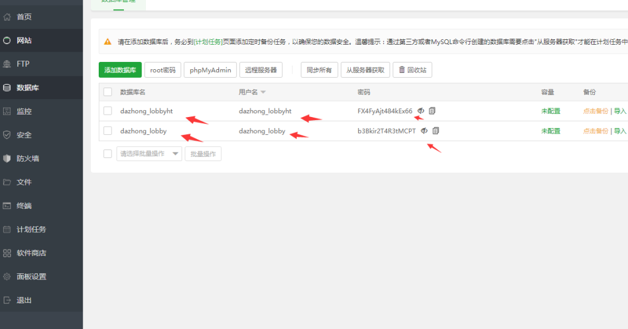
Task: Click the username cell dazhong_lobby
Action: 262,131
